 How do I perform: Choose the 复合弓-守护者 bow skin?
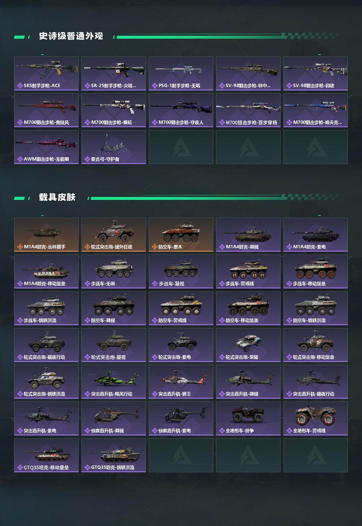114,147
